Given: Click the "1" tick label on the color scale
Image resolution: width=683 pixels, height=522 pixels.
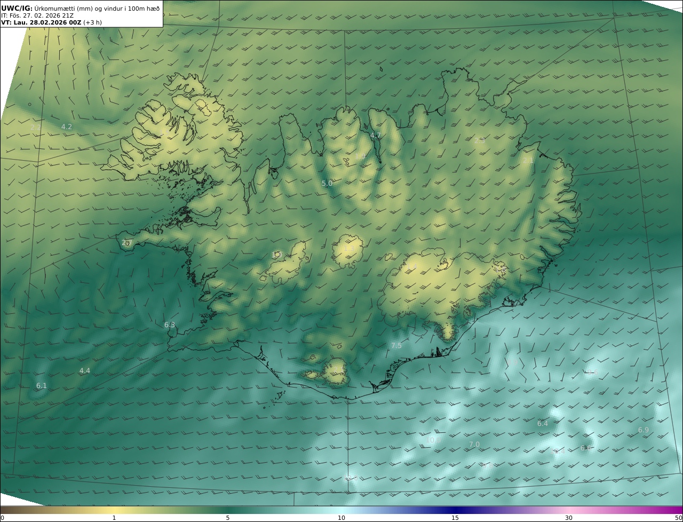Looking at the screenshot, I should (x=114, y=518).
